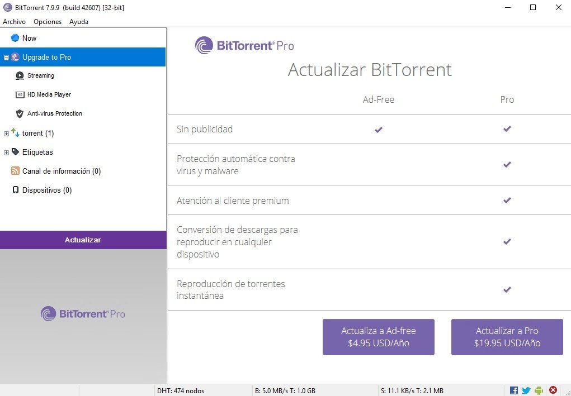Click the "B: 5.0 MB/s T: 1.0 GB" status
Viewport: 571px width, 396px height.
tap(285, 391)
